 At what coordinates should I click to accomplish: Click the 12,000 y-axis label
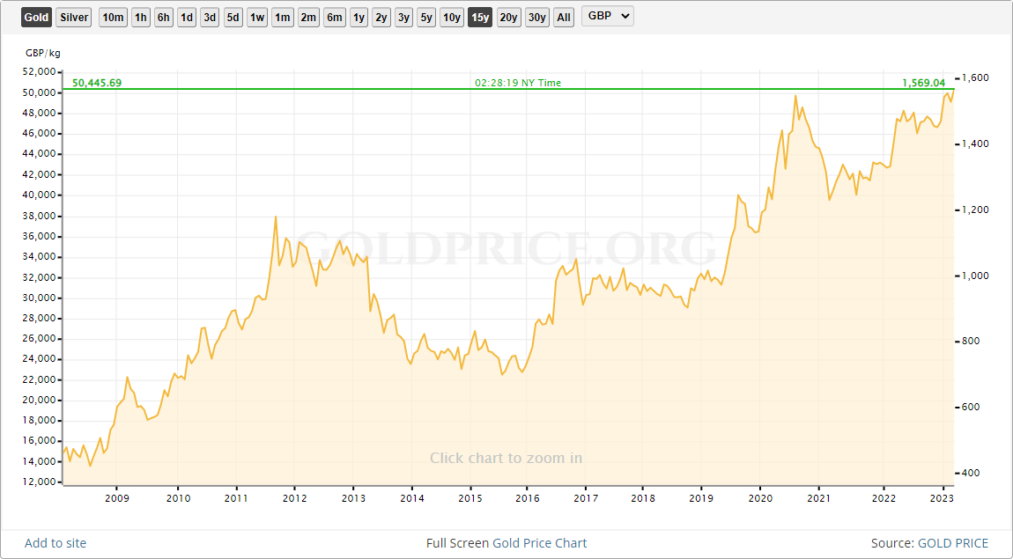tap(39, 482)
